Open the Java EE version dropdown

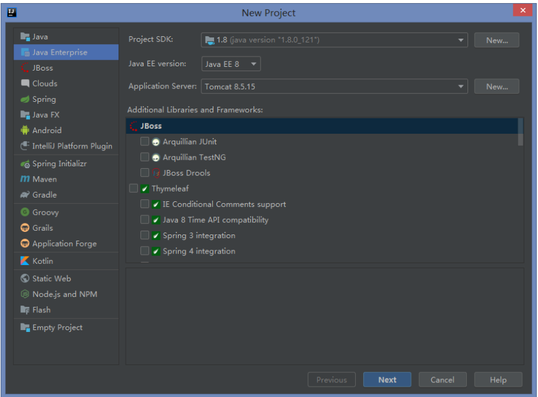pos(231,64)
